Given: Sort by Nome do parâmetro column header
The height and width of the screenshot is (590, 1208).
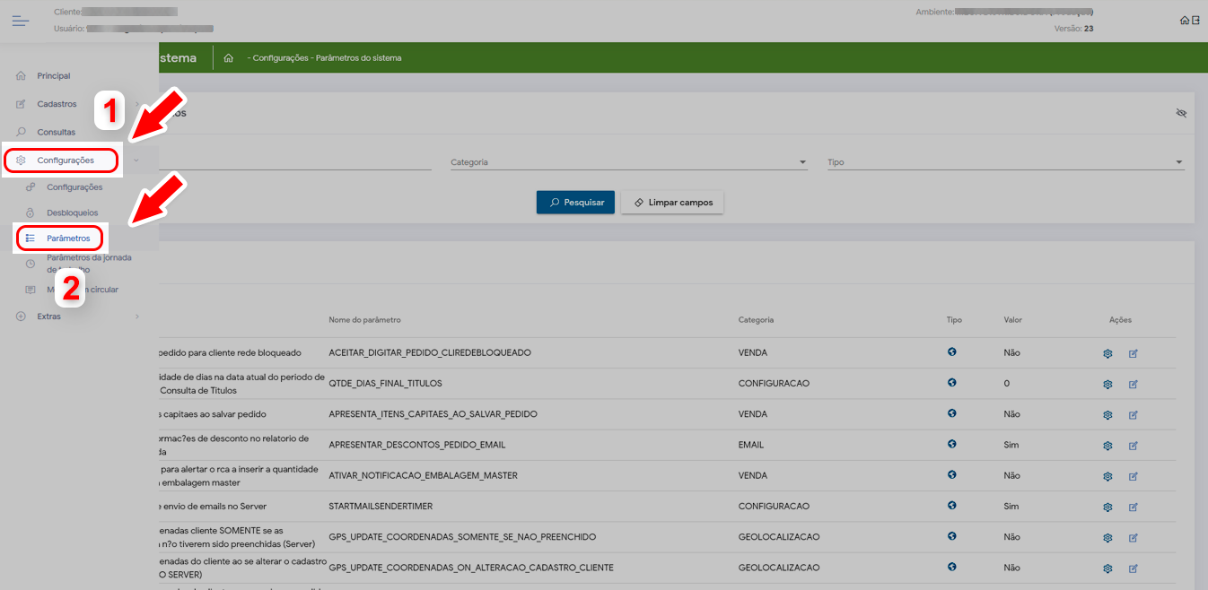Looking at the screenshot, I should point(364,320).
